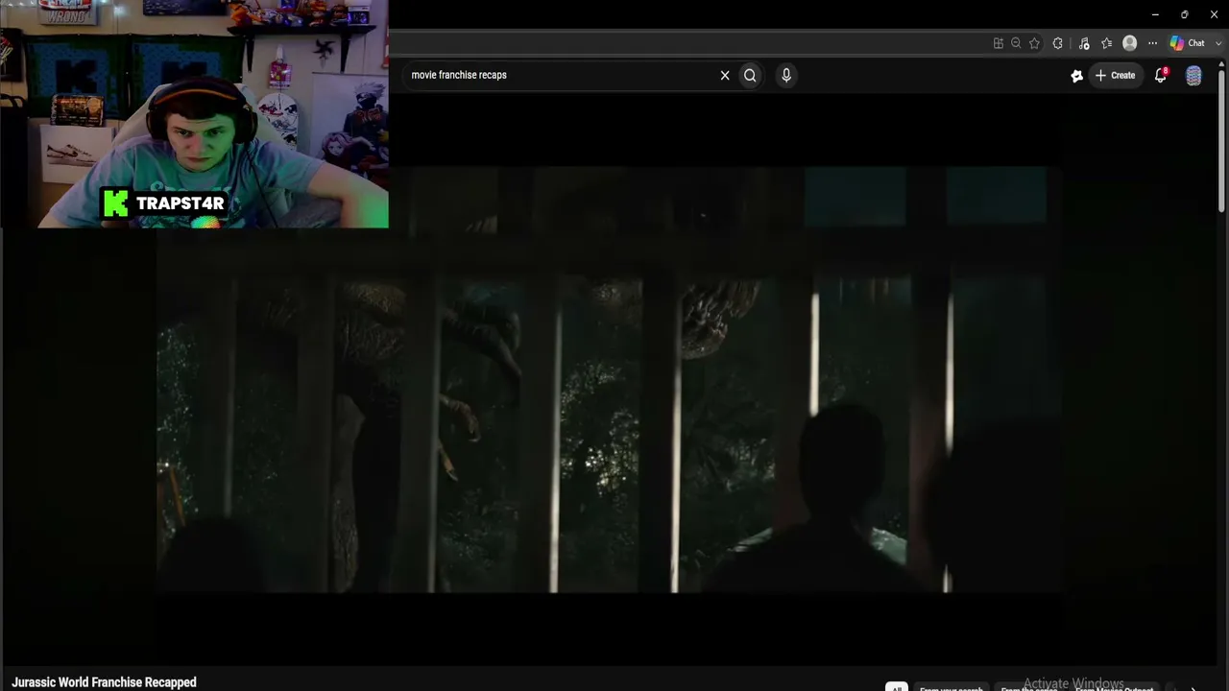The image size is (1229, 691).
Task: Open the browser profile avatar
Action: point(1130,43)
